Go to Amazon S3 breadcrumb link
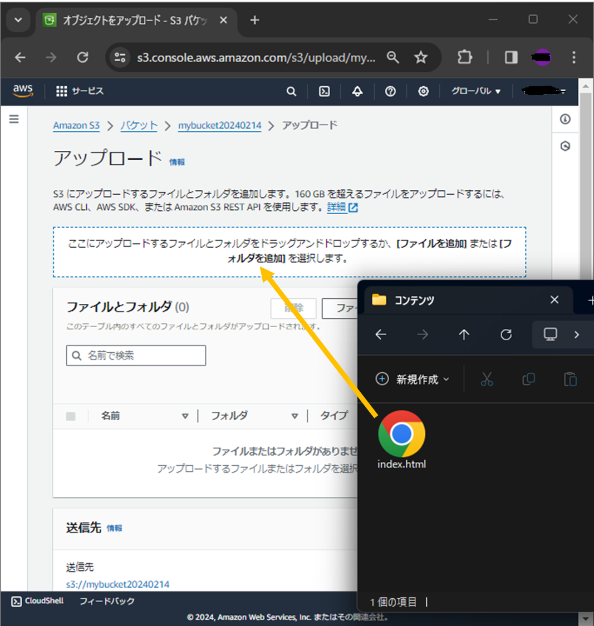Image resolution: width=594 pixels, height=626 pixels. coord(76,125)
